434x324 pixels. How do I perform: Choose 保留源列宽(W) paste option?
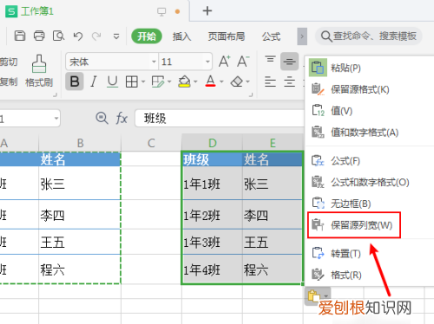pos(370,225)
